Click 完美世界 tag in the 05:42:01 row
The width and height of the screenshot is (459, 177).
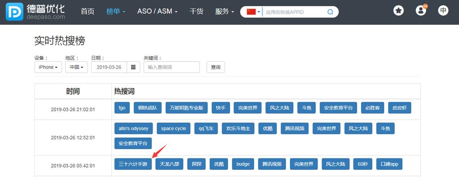click(304, 164)
